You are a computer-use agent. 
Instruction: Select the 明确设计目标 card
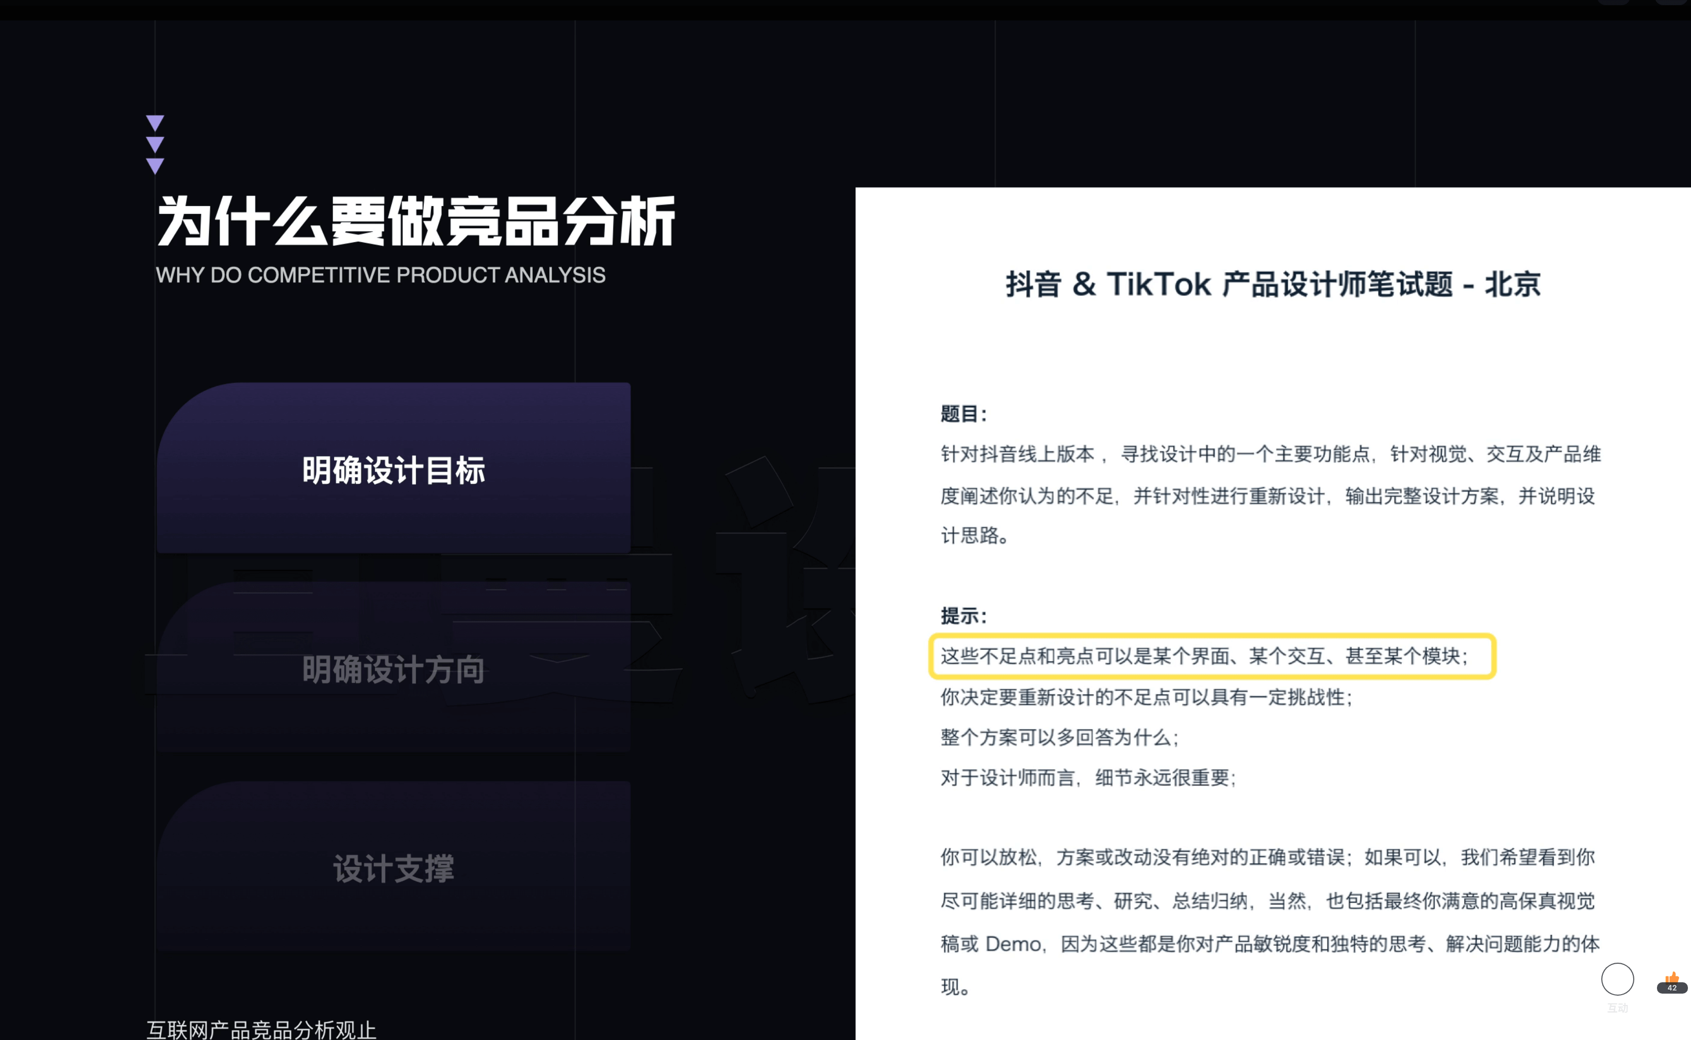coord(393,468)
